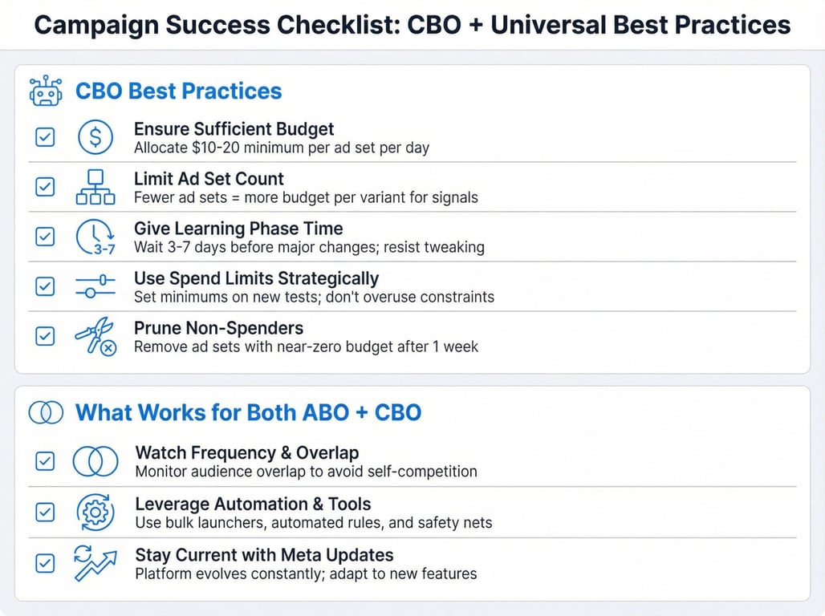
Task: Click the ad set hierarchy icon
Action: tap(95, 187)
